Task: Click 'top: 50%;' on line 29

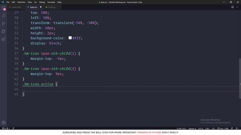Action: (40, 12)
